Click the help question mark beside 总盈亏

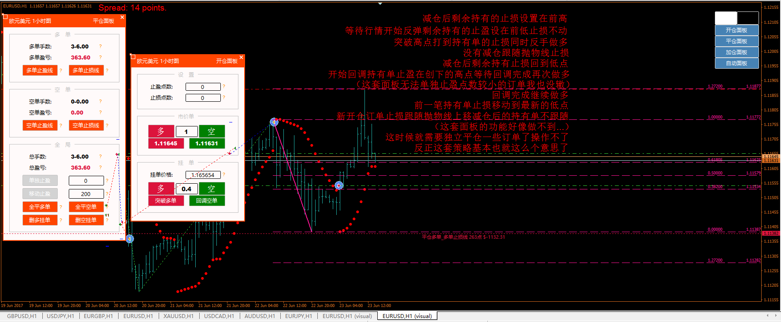coord(100,167)
